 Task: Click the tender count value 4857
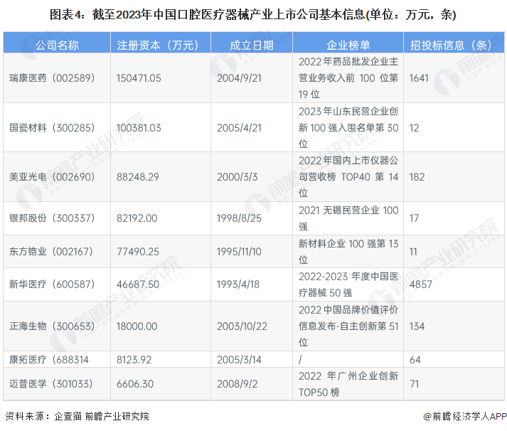pyautogui.click(x=421, y=284)
